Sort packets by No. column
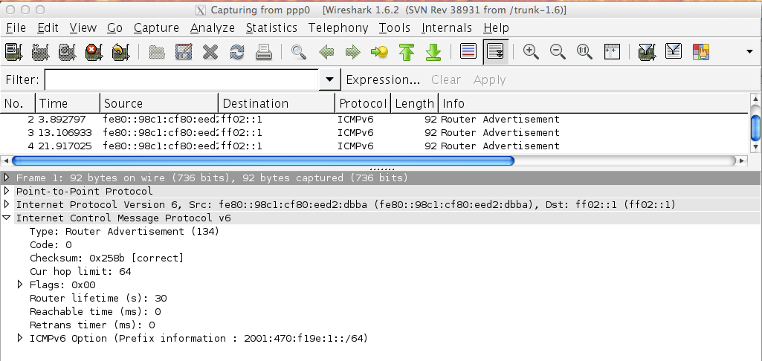This screenshot has height=361, width=762. (18, 103)
